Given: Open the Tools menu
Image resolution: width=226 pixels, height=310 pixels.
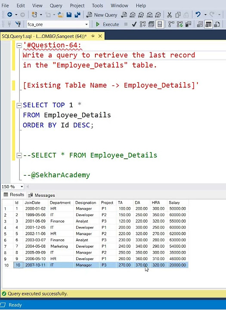Looking at the screenshot, I should [x=97, y=6].
